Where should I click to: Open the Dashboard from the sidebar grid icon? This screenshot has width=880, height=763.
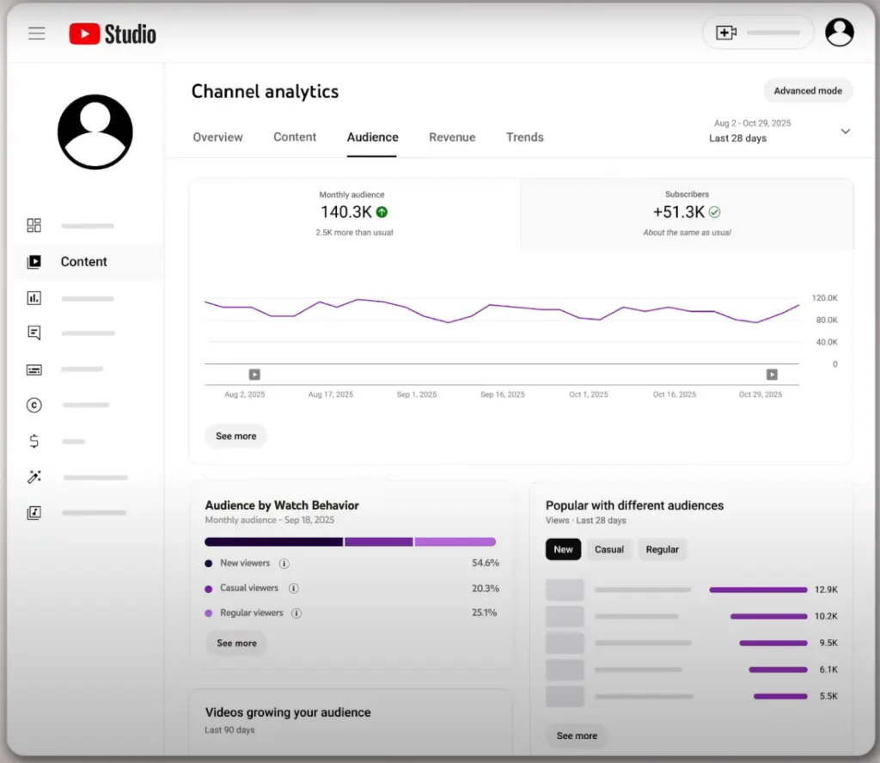point(34,225)
